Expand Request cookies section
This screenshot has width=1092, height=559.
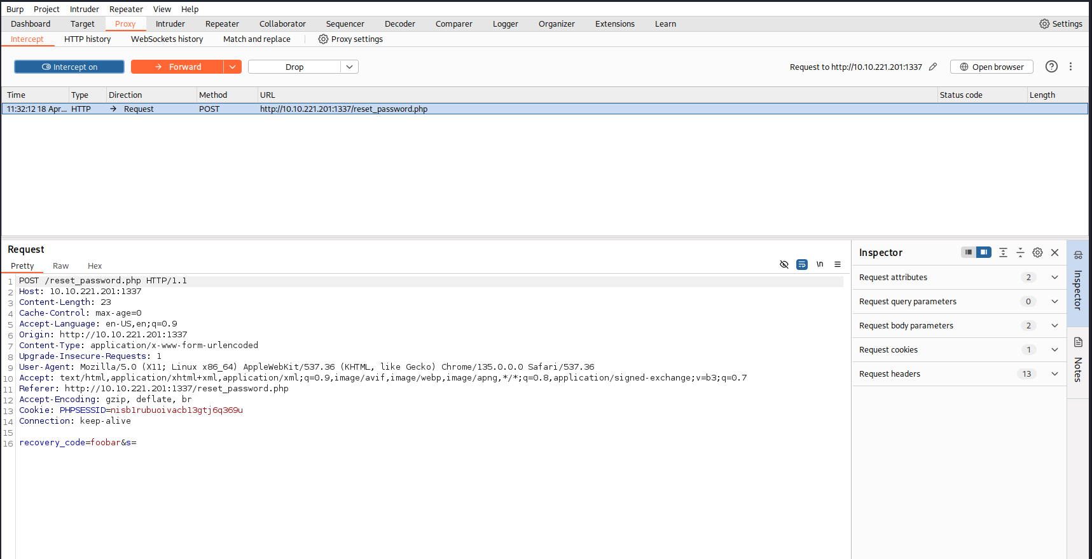pos(959,349)
